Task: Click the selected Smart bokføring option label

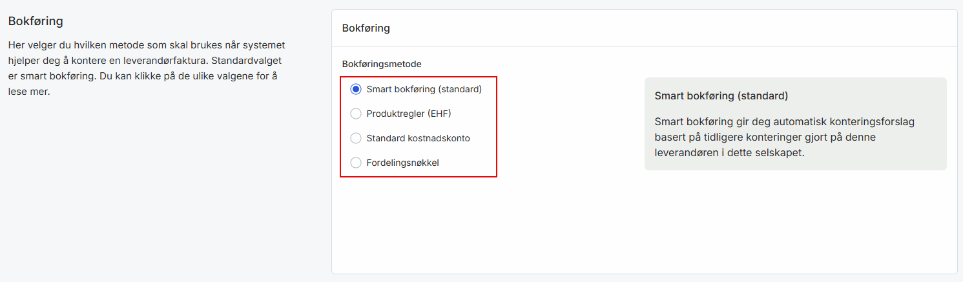Action: (x=424, y=89)
